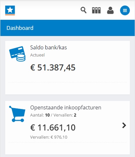
Task: Click the star logo home icon
Action: point(10,10)
